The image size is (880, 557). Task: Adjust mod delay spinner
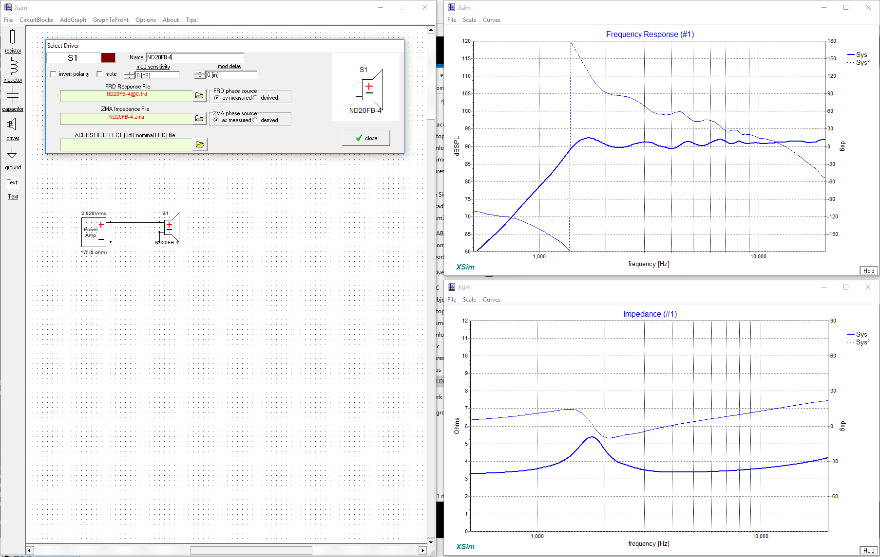coord(200,75)
